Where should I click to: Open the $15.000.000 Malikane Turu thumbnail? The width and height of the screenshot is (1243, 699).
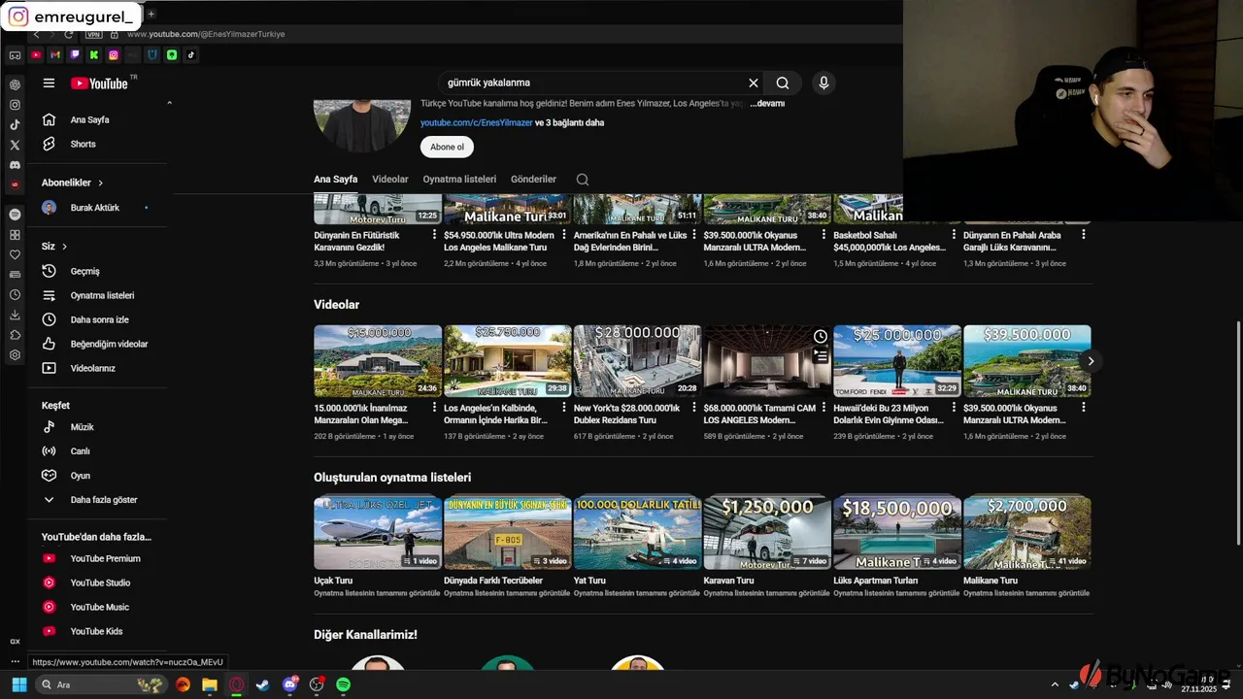378,360
